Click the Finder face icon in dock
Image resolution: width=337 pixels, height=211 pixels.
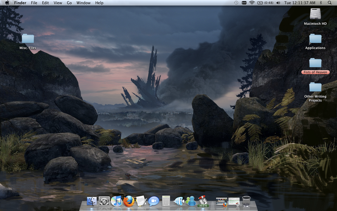click(92, 201)
